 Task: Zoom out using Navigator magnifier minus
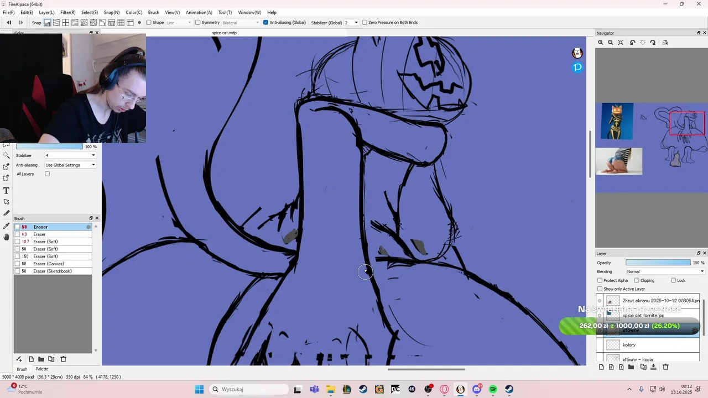[611, 43]
